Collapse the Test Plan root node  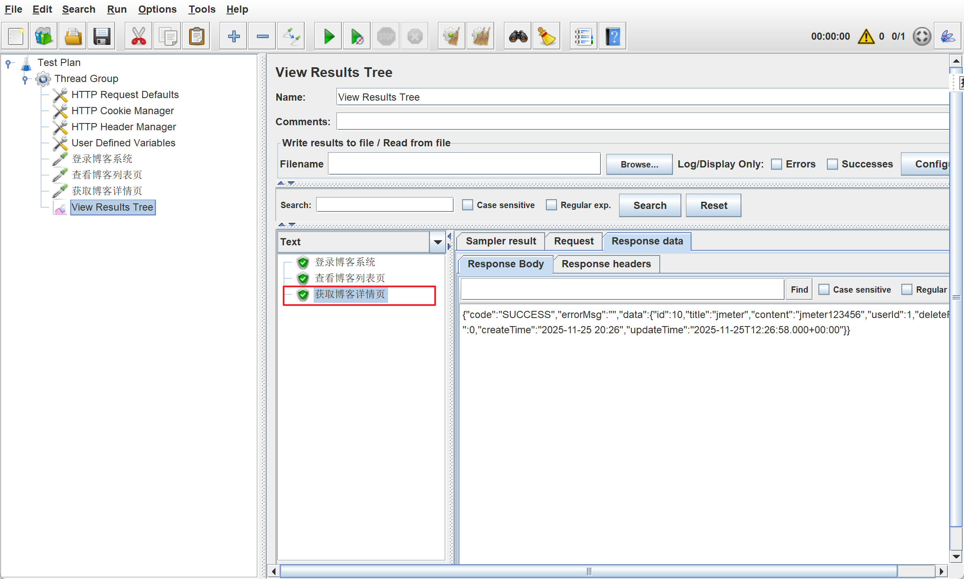click(8, 63)
